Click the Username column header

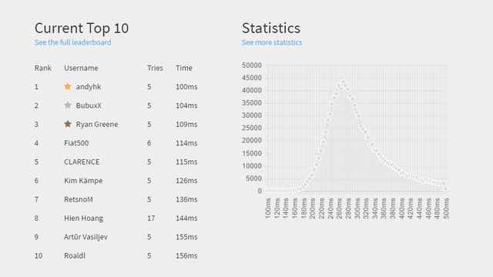[81, 68]
